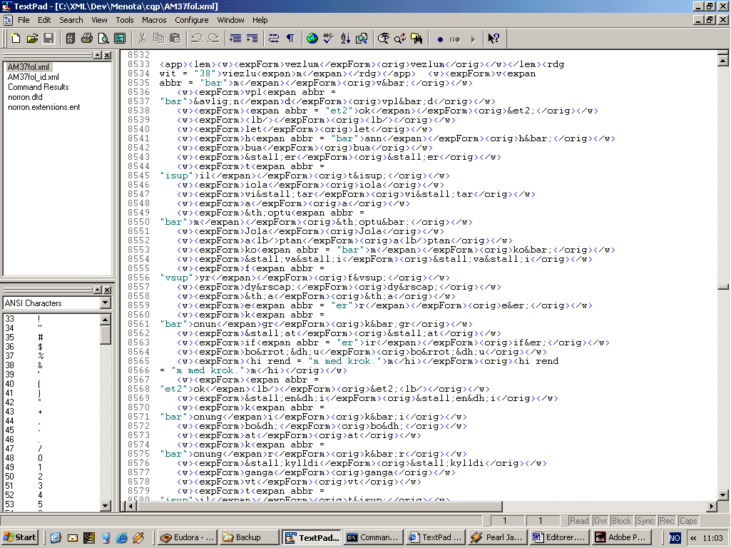The height and width of the screenshot is (548, 731).
Task: Open the Macros menu
Action: 154,20
